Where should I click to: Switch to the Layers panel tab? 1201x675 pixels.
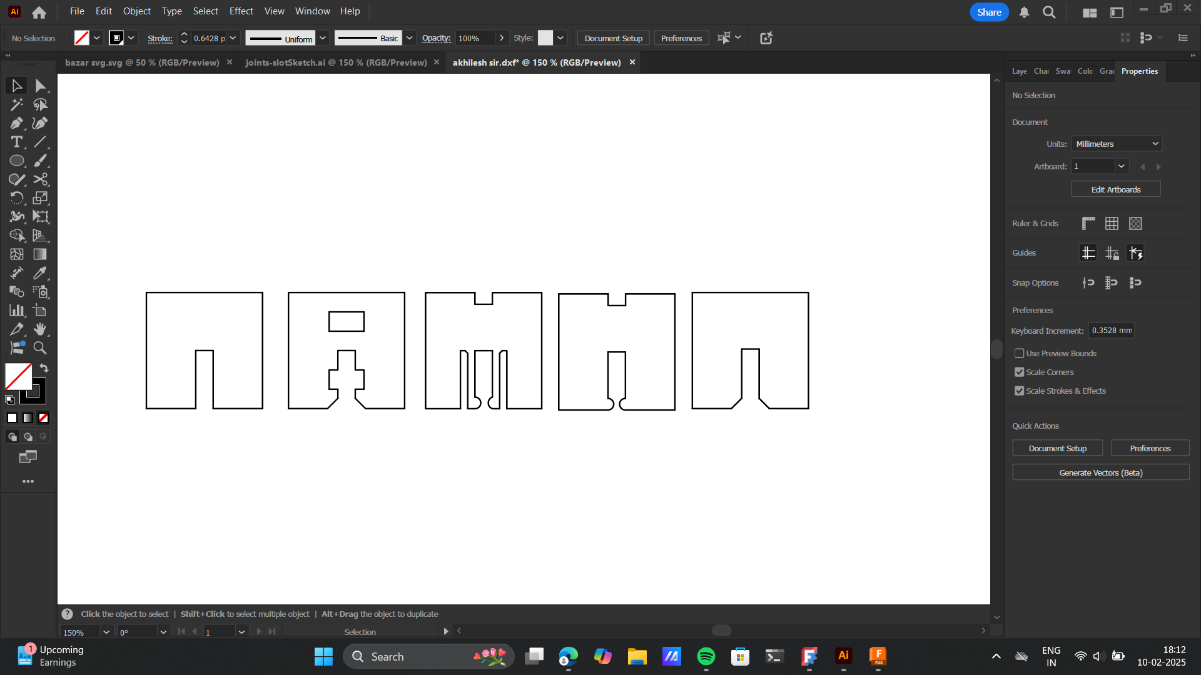(1019, 71)
